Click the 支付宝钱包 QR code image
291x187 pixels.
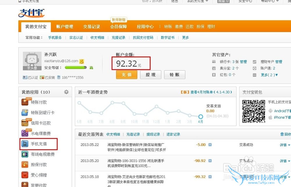pyautogui.click(x=253, y=111)
